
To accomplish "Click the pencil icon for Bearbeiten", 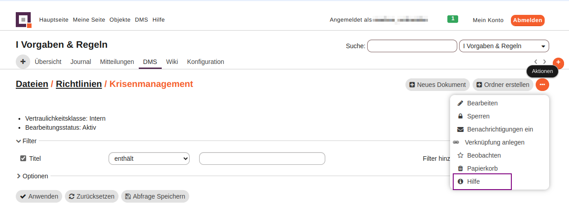I will [460, 103].
